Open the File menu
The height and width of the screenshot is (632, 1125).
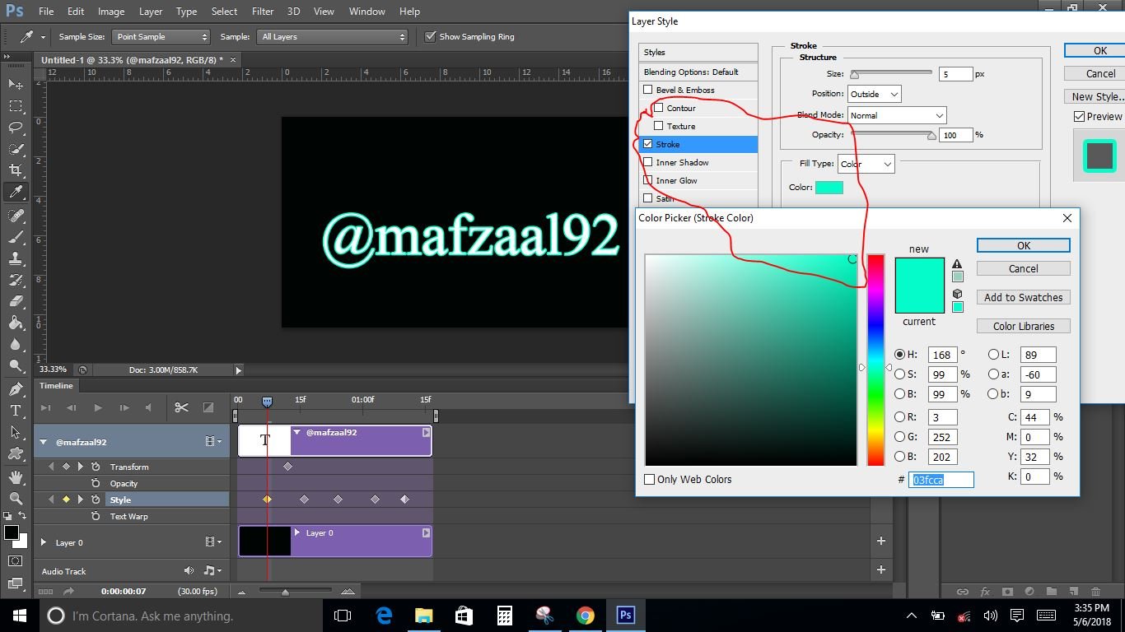[x=45, y=12]
